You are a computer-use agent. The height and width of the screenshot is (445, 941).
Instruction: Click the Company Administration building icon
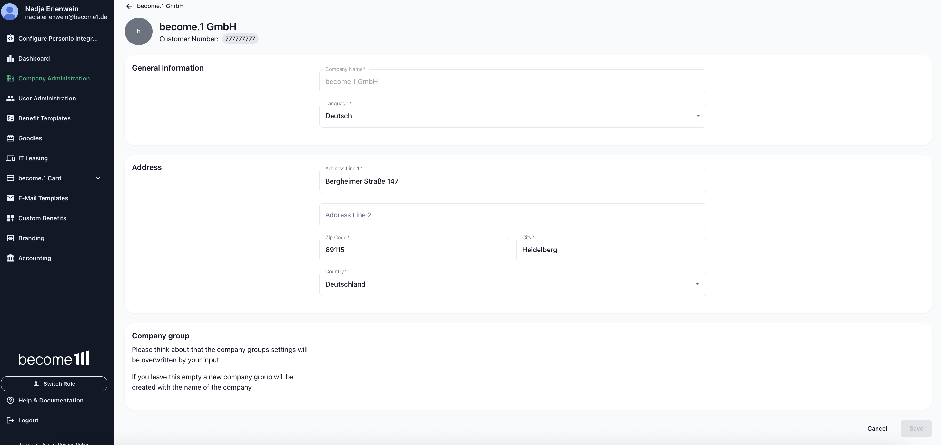point(10,79)
